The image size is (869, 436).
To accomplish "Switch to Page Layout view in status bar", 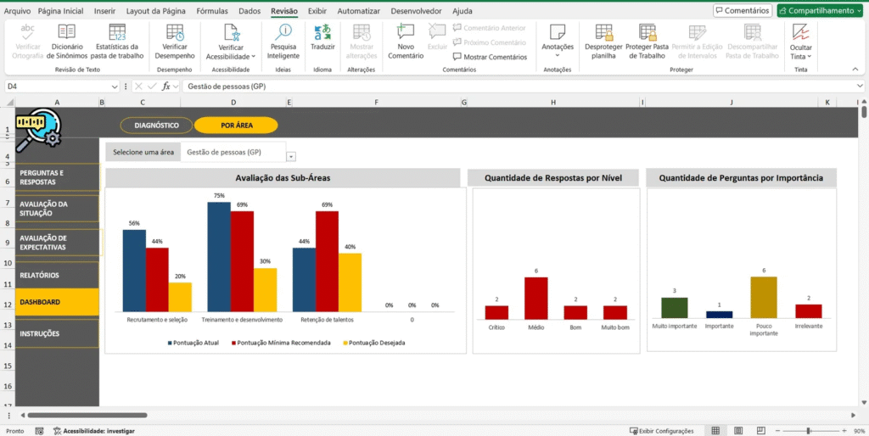I will 737,431.
